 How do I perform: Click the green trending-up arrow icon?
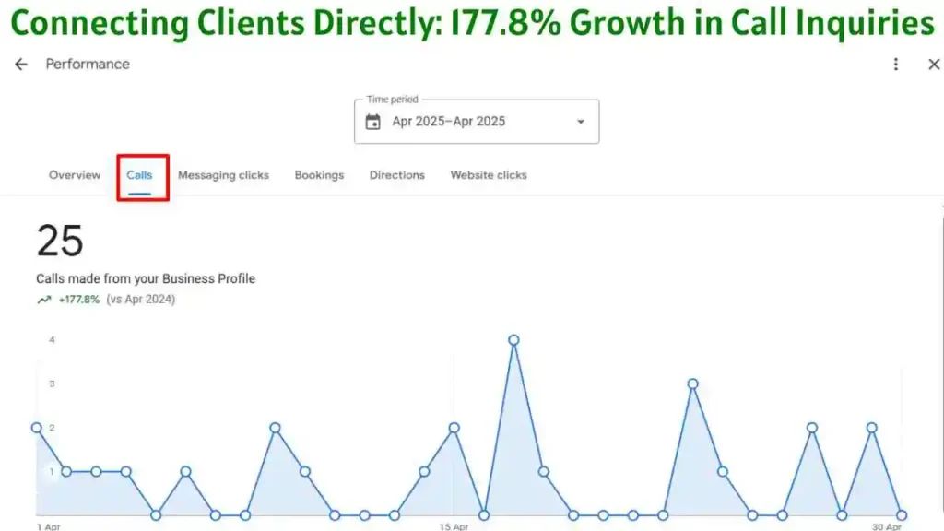point(43,300)
